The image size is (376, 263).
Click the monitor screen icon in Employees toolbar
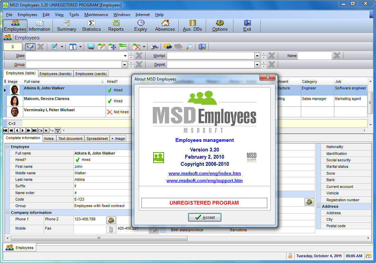[x=91, y=47]
